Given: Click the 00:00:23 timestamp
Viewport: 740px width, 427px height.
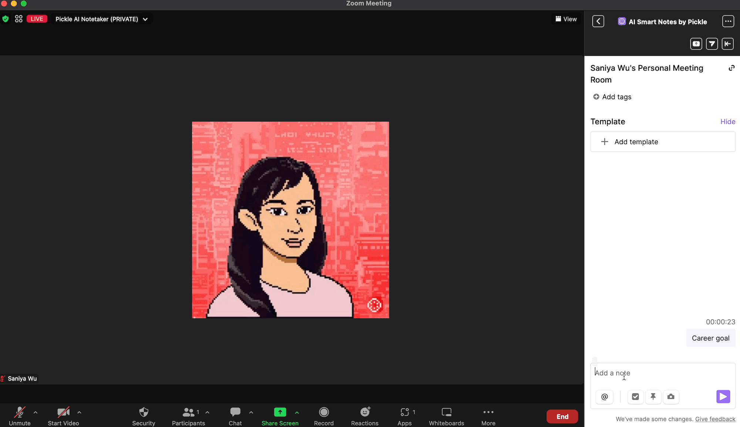Looking at the screenshot, I should [x=720, y=322].
